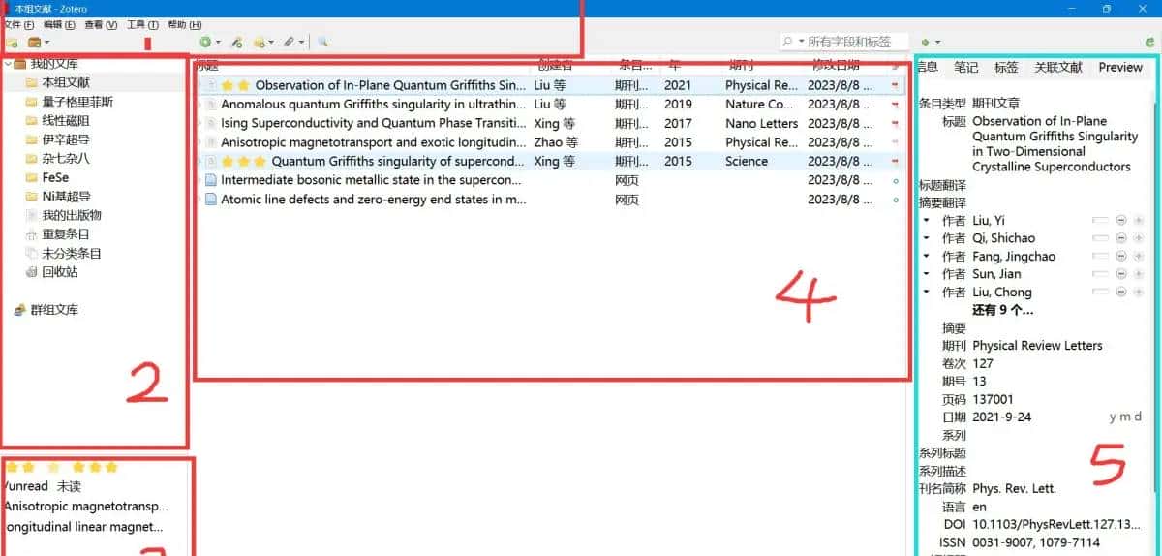Open the 工具 (T) menu
Image resolution: width=1162 pixels, height=556 pixels.
click(142, 24)
